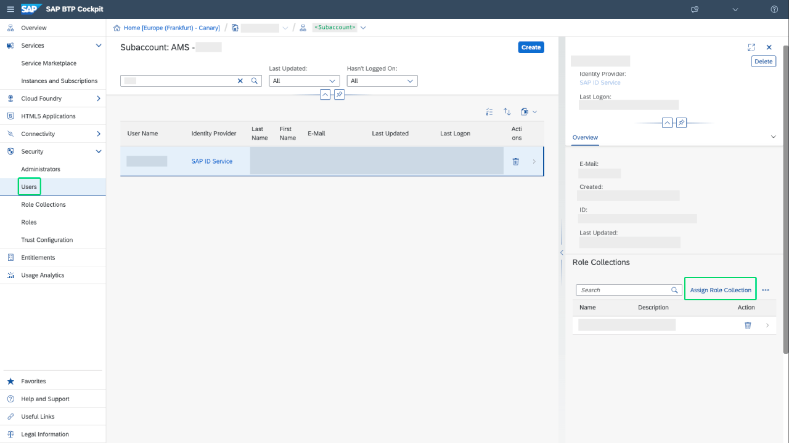Click the panel splitter collapse arrow

pyautogui.click(x=562, y=252)
